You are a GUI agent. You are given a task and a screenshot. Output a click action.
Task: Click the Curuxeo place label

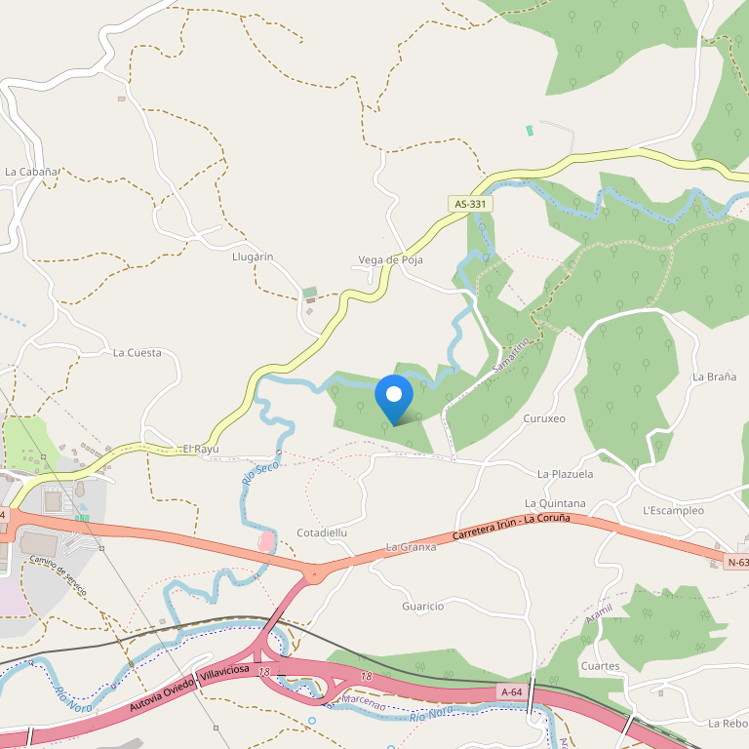pyautogui.click(x=544, y=418)
